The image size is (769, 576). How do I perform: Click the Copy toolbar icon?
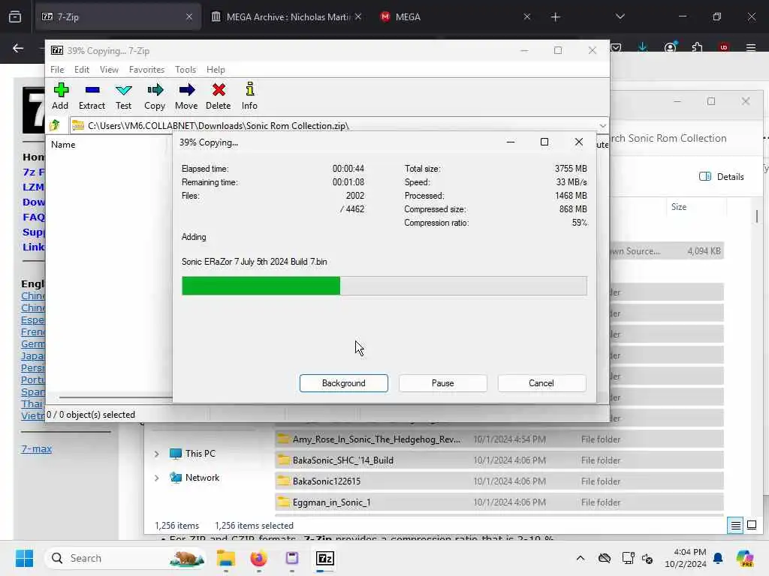[x=155, y=96]
